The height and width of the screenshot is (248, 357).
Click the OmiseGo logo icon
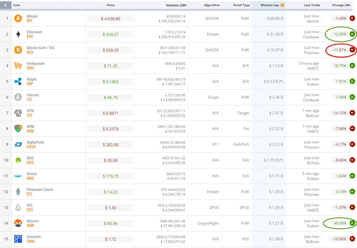point(18,239)
